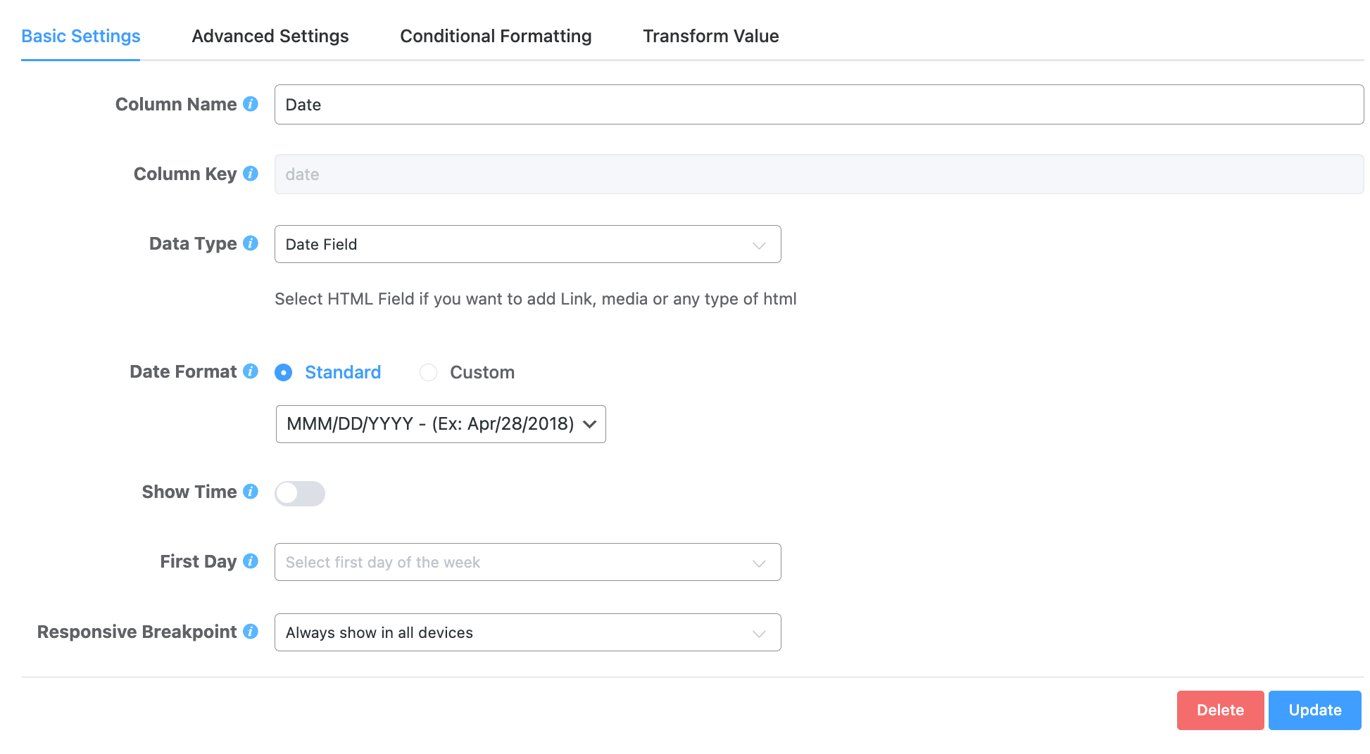
Task: Click the Delete button
Action: tap(1220, 710)
